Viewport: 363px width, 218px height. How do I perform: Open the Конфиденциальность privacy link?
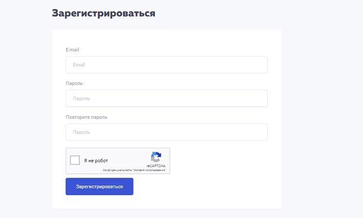coord(117,170)
